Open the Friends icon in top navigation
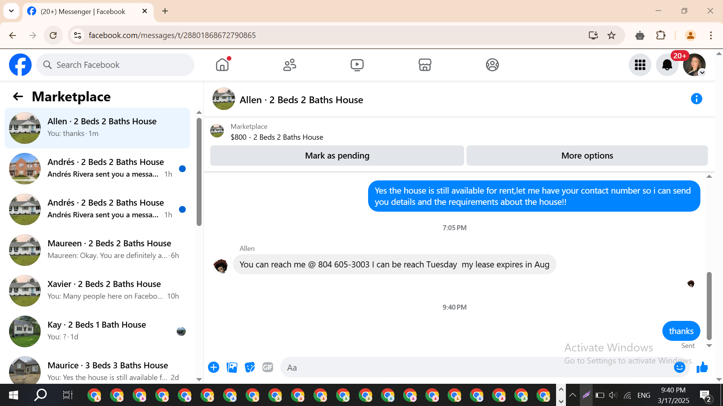The width and height of the screenshot is (723, 406). tap(290, 65)
